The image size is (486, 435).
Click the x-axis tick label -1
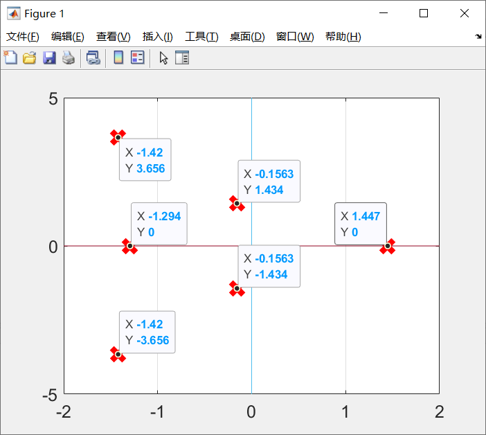click(157, 412)
